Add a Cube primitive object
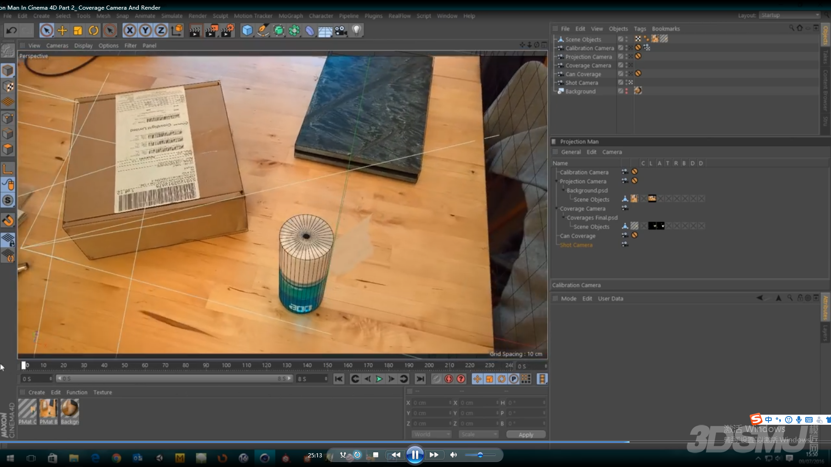This screenshot has height=467, width=831. click(247, 30)
